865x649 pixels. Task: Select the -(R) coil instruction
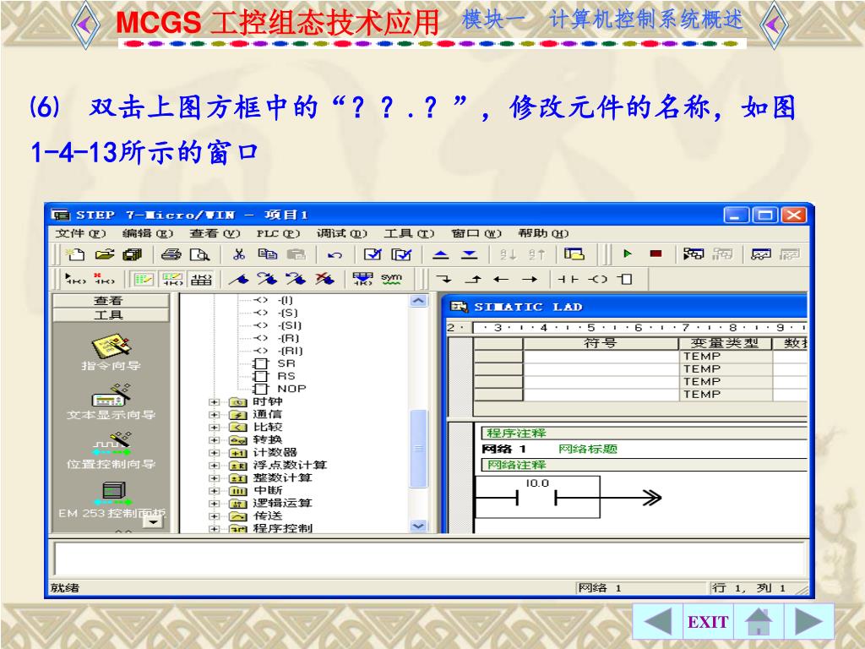(289, 338)
